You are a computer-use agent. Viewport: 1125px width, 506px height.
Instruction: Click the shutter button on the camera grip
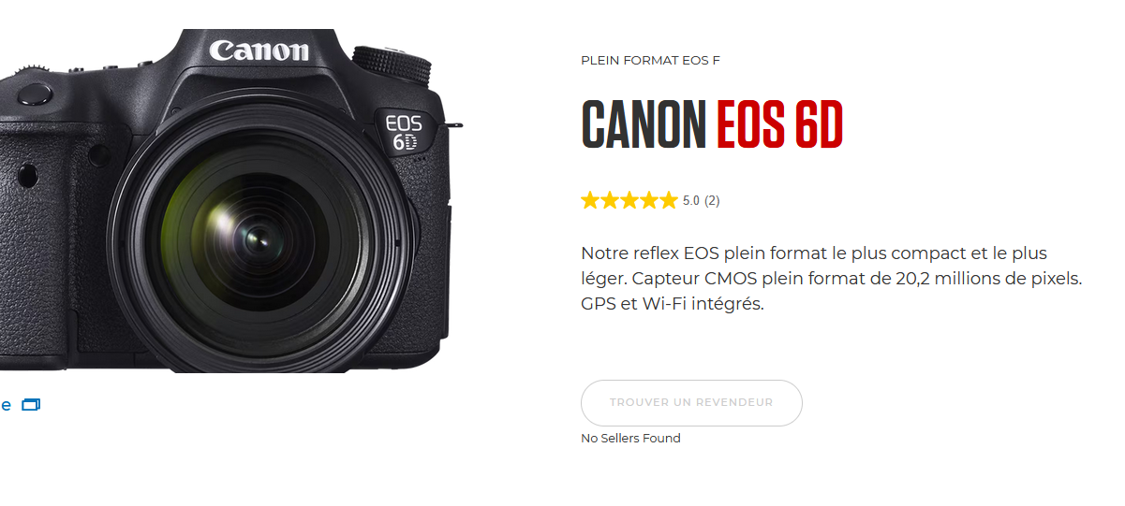pyautogui.click(x=34, y=93)
